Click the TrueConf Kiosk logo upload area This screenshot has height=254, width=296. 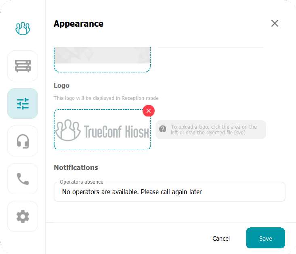coord(102,129)
